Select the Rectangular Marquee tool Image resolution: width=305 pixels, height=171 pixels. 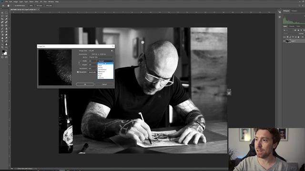pos(6,13)
